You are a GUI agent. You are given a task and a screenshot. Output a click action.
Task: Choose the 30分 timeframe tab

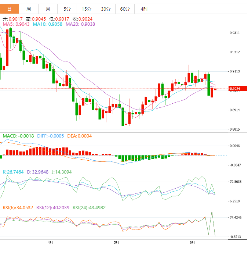pyautogui.click(x=105, y=9)
